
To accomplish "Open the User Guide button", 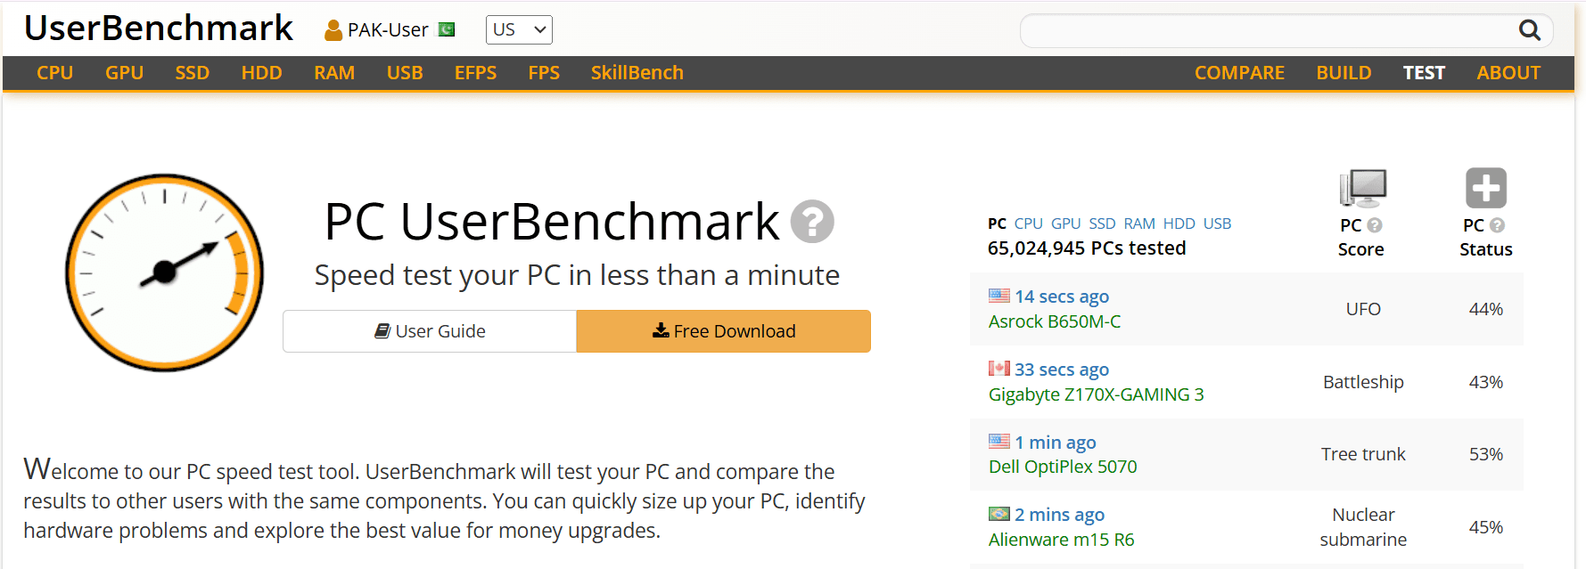I will click(430, 331).
